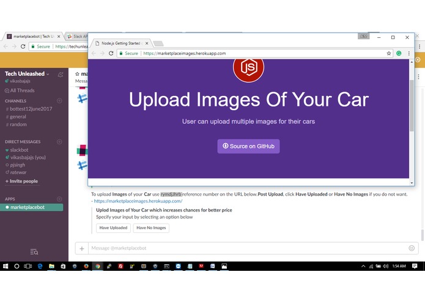Open a new tab in the front Chrome window
Viewport: 425px width, 302px height.
click(158, 43)
